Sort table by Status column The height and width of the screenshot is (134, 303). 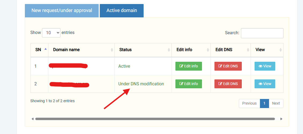(x=143, y=50)
